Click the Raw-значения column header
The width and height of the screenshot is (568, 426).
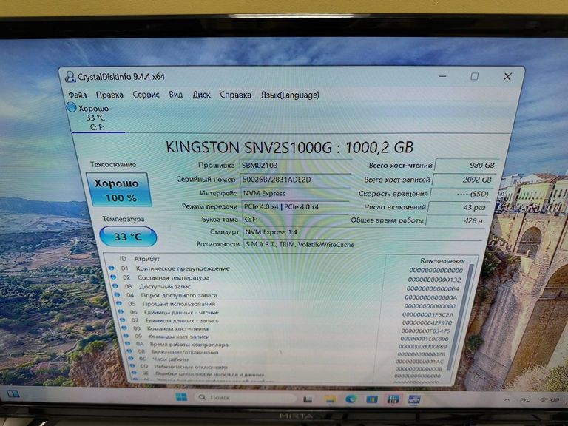[442, 260]
